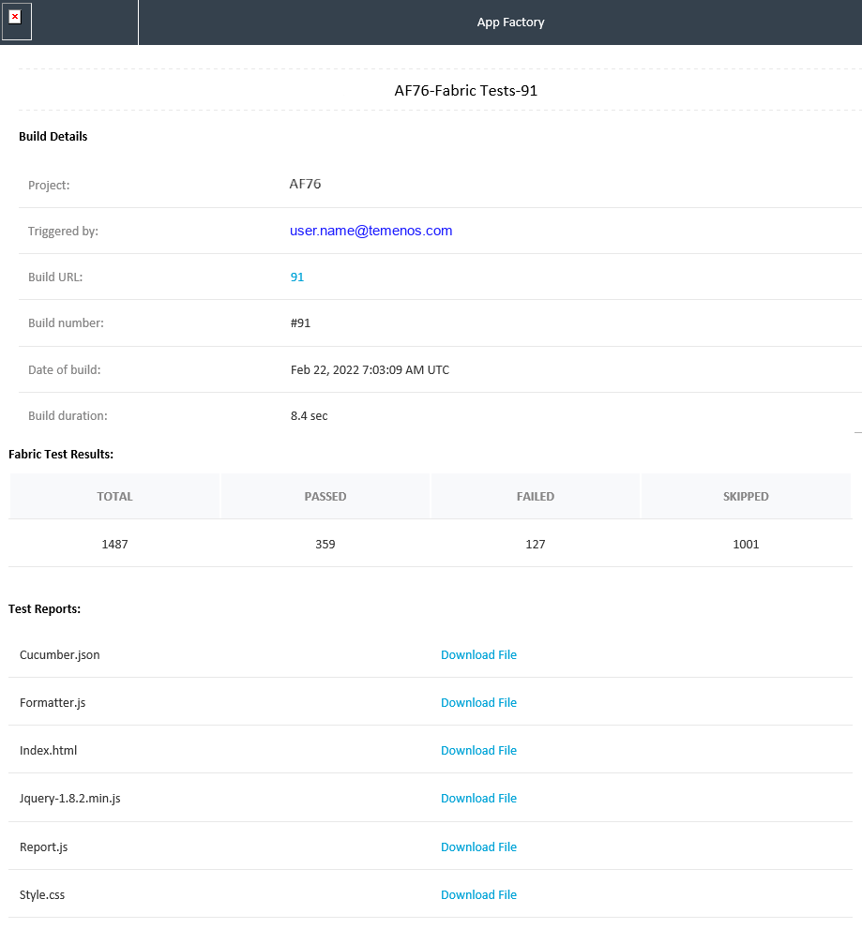The height and width of the screenshot is (929, 862).
Task: Click the SKIPPED column header
Action: tap(746, 497)
